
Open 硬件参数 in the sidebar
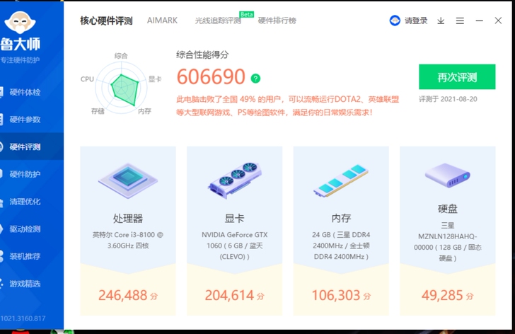pos(25,120)
